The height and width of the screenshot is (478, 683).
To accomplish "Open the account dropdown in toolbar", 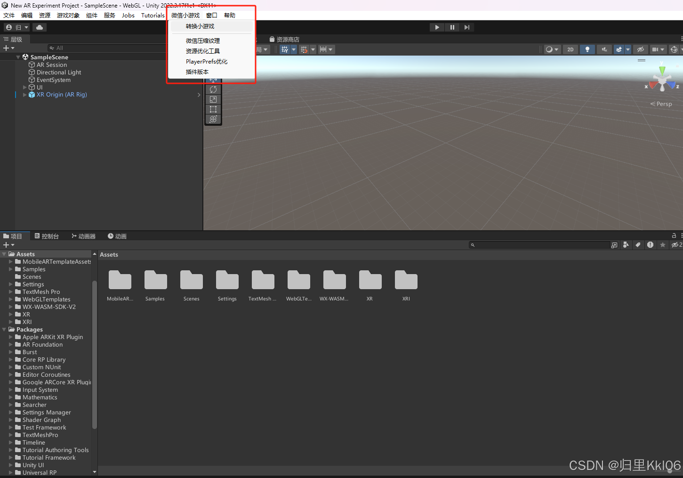I will (17, 27).
